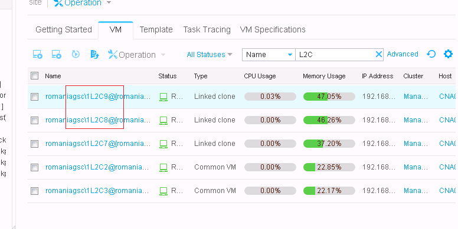Click the Advanced search link
Screen dimensions: 458x229
[403, 54]
